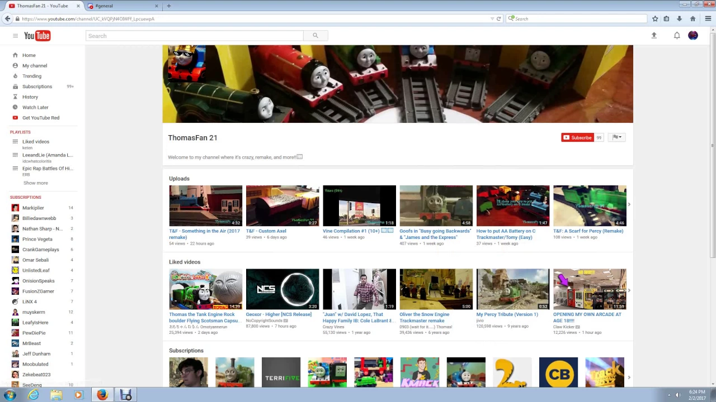Open File Explorer folder in taskbar
Viewport: 716px width, 402px height.
coord(56,395)
